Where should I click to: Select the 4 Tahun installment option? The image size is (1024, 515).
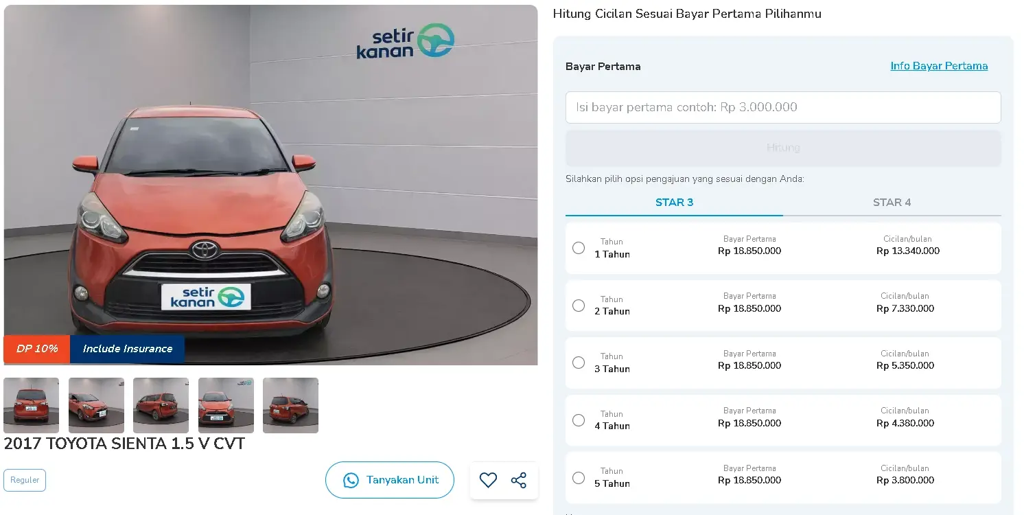click(579, 420)
